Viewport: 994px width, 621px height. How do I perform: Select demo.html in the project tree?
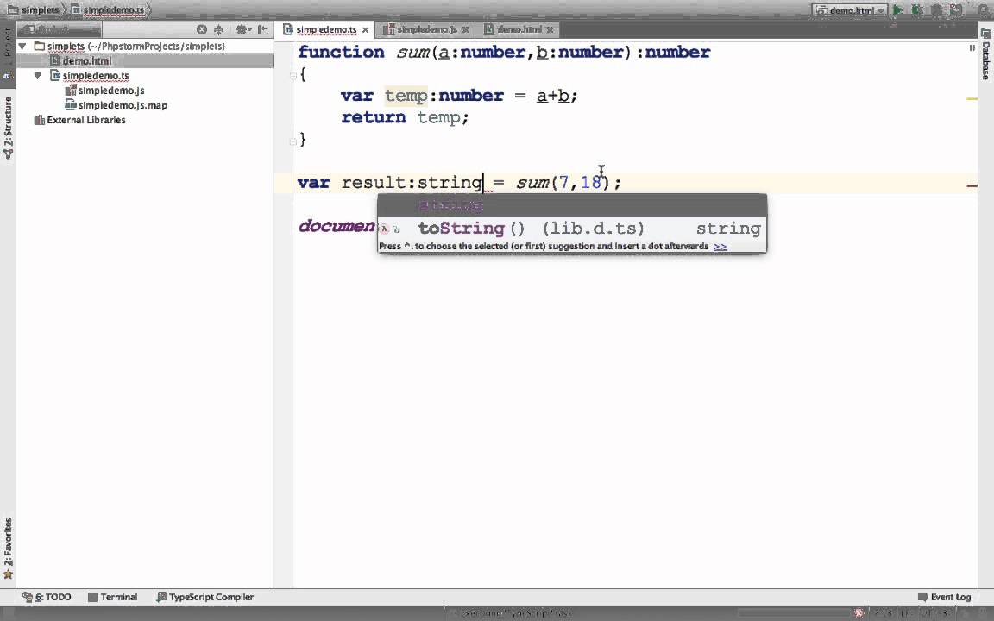pos(87,61)
